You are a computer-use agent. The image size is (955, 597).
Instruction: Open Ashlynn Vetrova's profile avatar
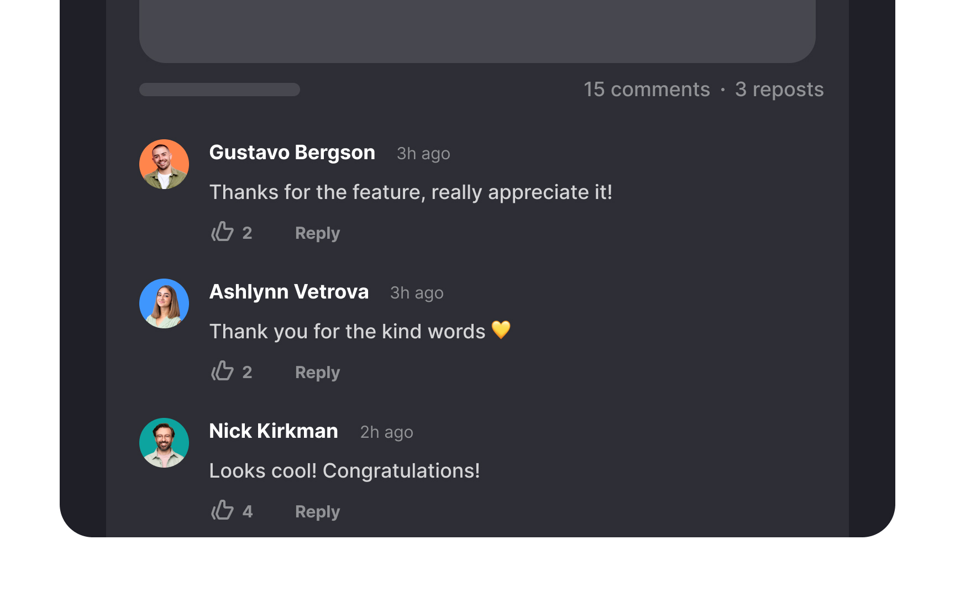[x=164, y=303]
